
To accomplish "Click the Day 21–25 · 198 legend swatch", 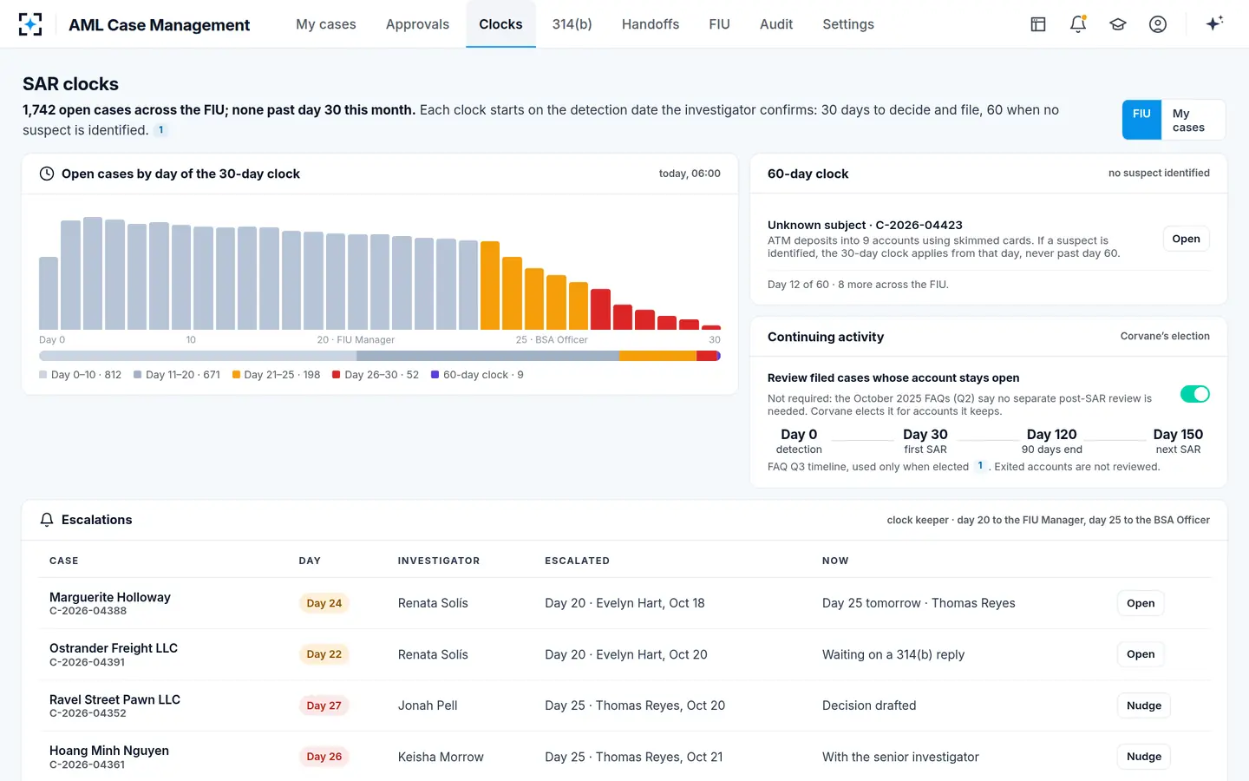I will pyautogui.click(x=236, y=375).
